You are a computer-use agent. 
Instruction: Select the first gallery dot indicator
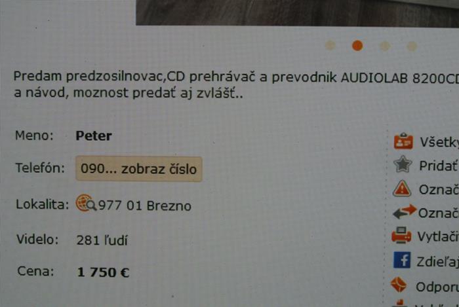click(x=330, y=45)
